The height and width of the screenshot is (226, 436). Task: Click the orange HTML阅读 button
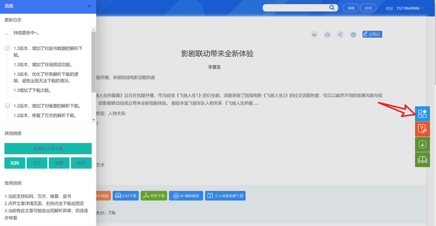click(104, 196)
